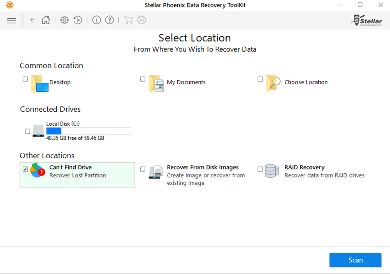Check Recover From Disk Images checkbox

(142, 169)
